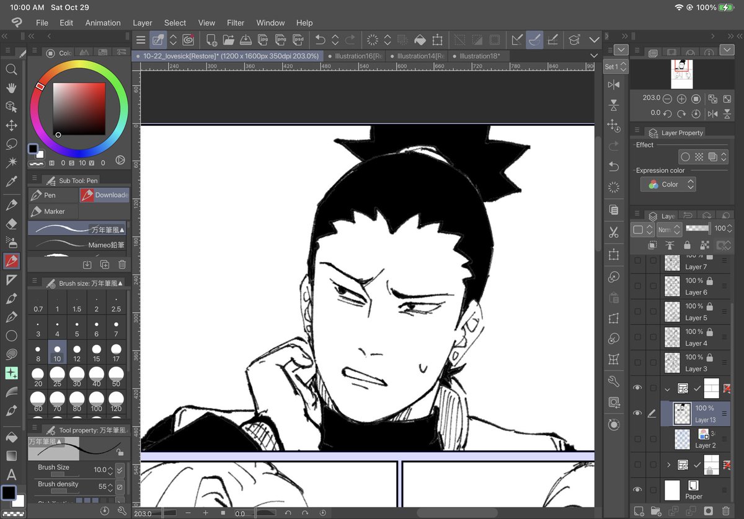Select the Lasso selection tool
Screen dimensions: 744x519
[x=11, y=144]
